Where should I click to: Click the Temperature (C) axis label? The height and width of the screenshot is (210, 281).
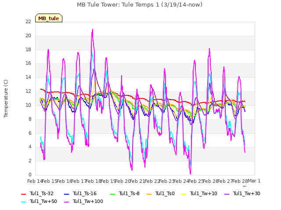coord(6,98)
